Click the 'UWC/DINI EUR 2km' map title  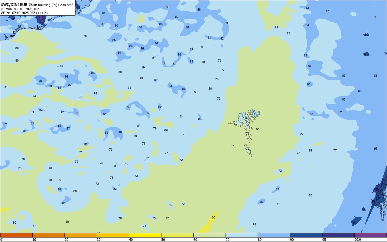click(18, 4)
